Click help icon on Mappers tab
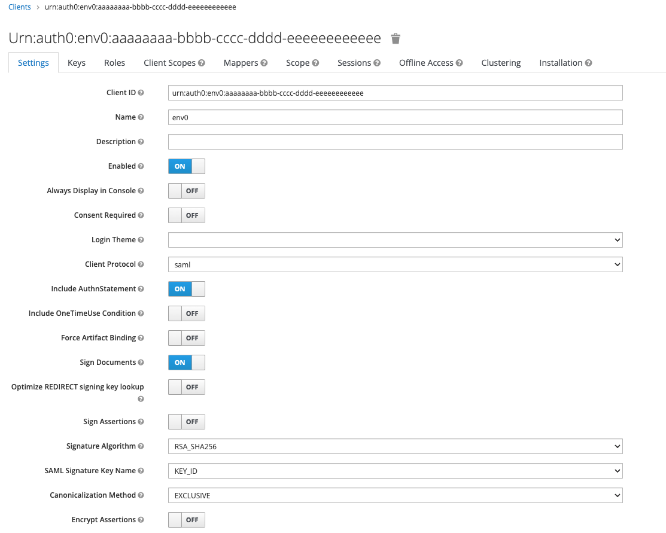Image resolution: width=666 pixels, height=533 pixels. (x=264, y=63)
